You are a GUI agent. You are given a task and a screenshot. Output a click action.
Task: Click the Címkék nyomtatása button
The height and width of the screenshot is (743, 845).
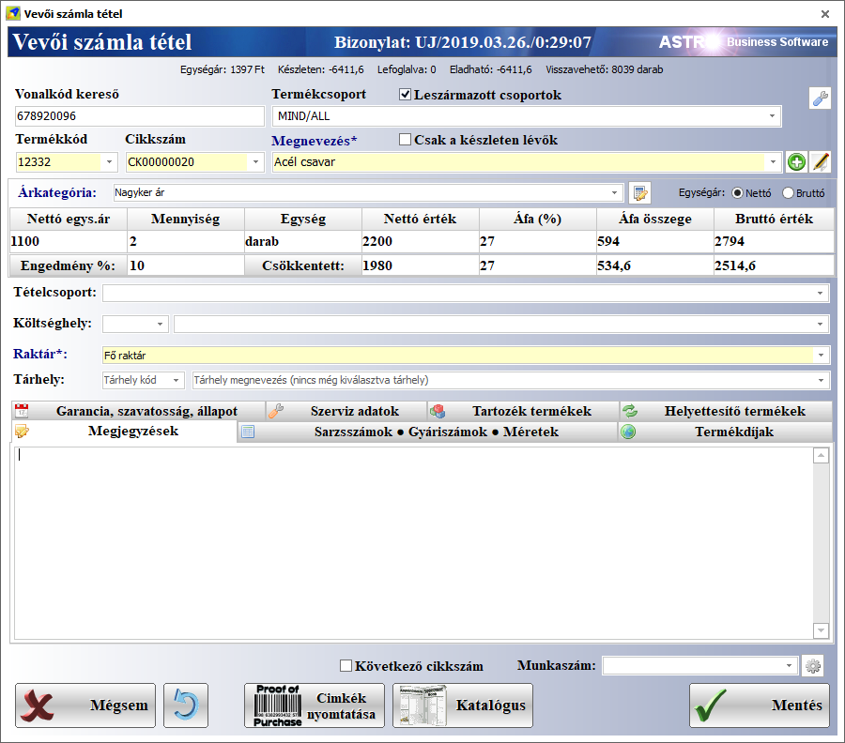[x=315, y=705]
